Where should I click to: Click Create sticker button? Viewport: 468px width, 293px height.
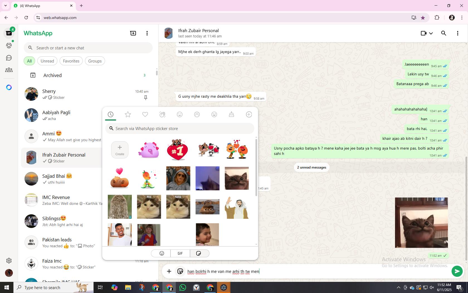[120, 150]
